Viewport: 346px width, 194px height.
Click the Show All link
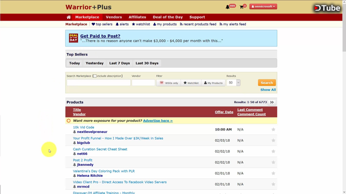[268, 90]
